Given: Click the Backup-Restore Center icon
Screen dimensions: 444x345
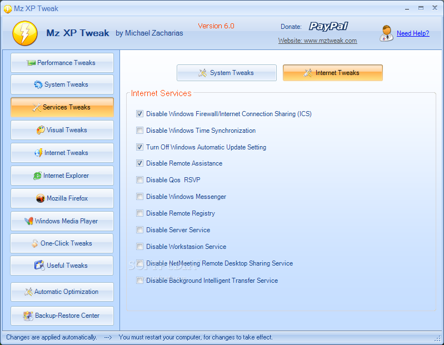Looking at the screenshot, I should (x=28, y=316).
